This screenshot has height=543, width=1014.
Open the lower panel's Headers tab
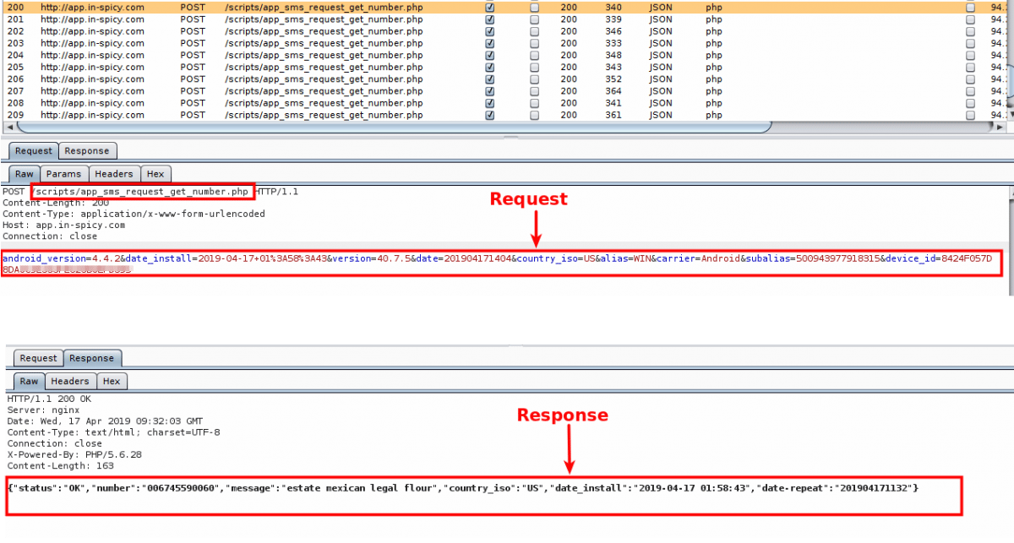[x=69, y=381]
